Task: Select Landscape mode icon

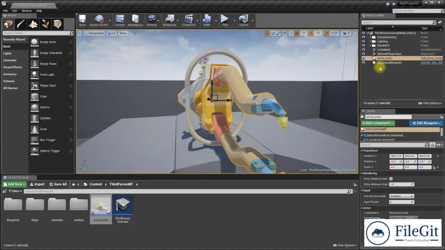Action: tap(33, 24)
